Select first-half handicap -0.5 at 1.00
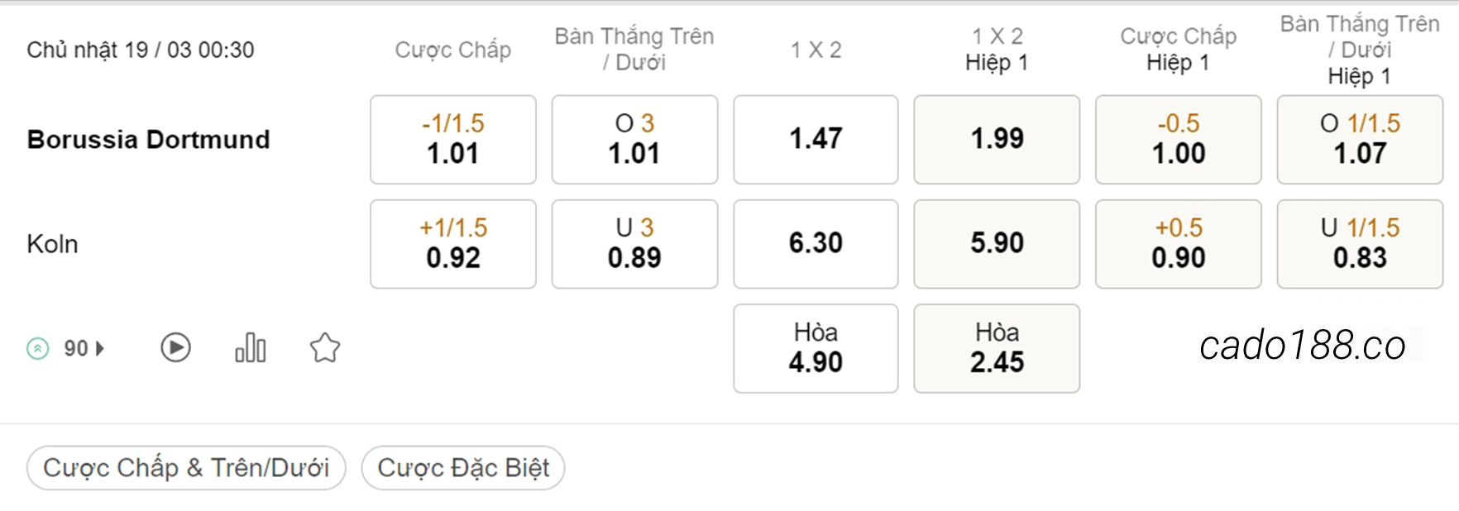The width and height of the screenshot is (1459, 511). 1179,139
